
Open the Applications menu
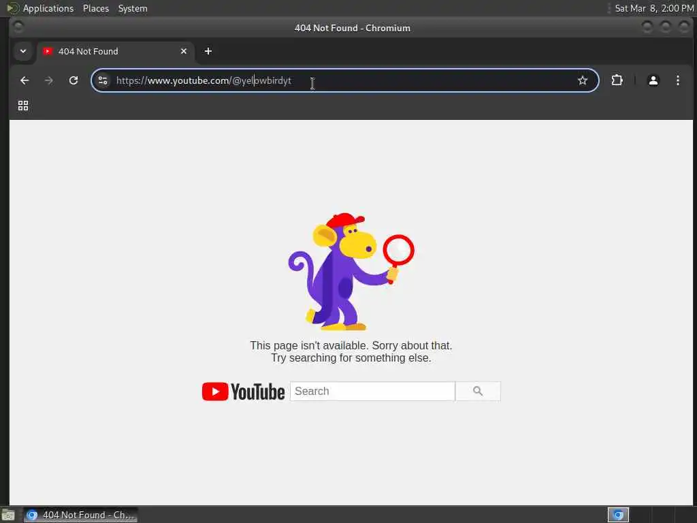(48, 8)
